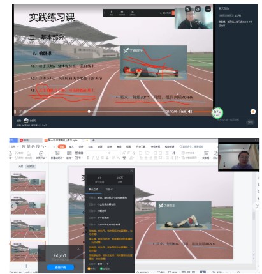Viewport: 262px width, 274px height.
Task: Click the orange arrow send icon
Action: tap(252, 112)
